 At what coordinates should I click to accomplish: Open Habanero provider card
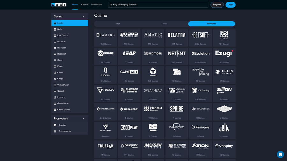tap(129, 112)
